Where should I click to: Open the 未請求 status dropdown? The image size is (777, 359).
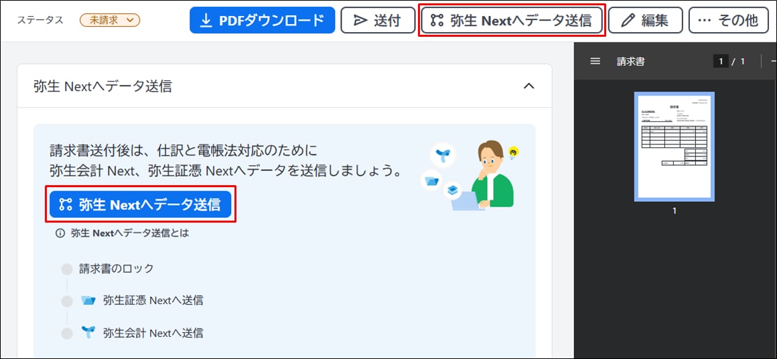(110, 20)
